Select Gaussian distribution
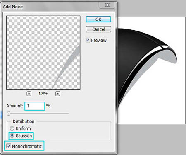The image size is (186, 155). pyautogui.click(x=12, y=136)
